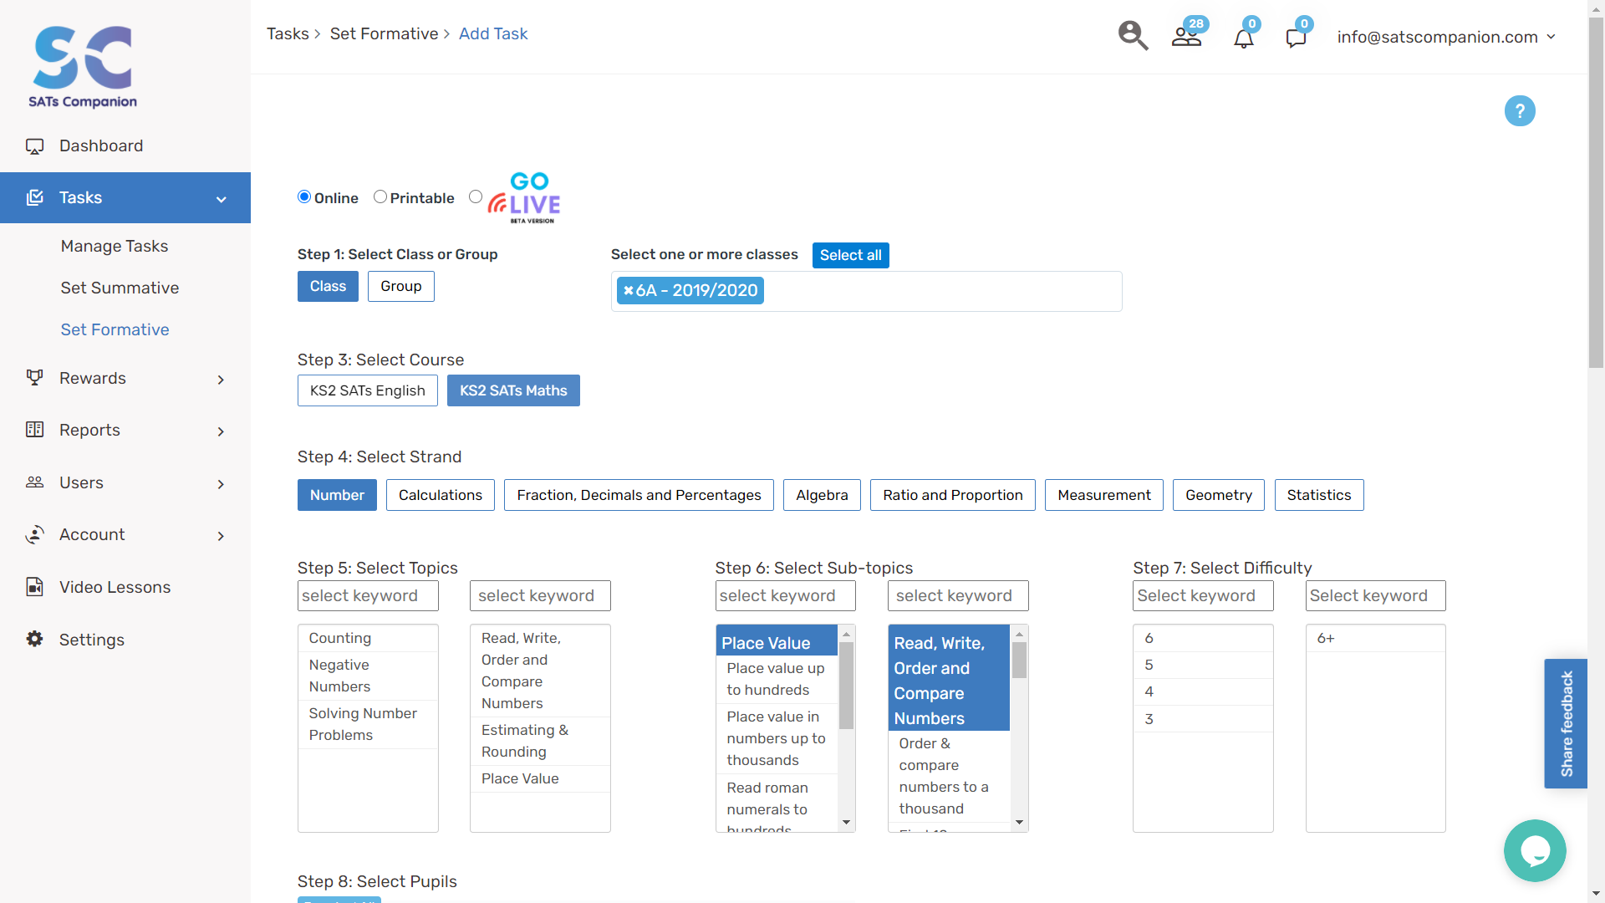Viewport: 1605px width, 903px height.
Task: Toggle the Group selection button
Action: (x=401, y=287)
